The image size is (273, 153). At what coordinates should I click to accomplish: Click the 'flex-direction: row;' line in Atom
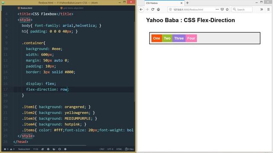tap(47, 89)
